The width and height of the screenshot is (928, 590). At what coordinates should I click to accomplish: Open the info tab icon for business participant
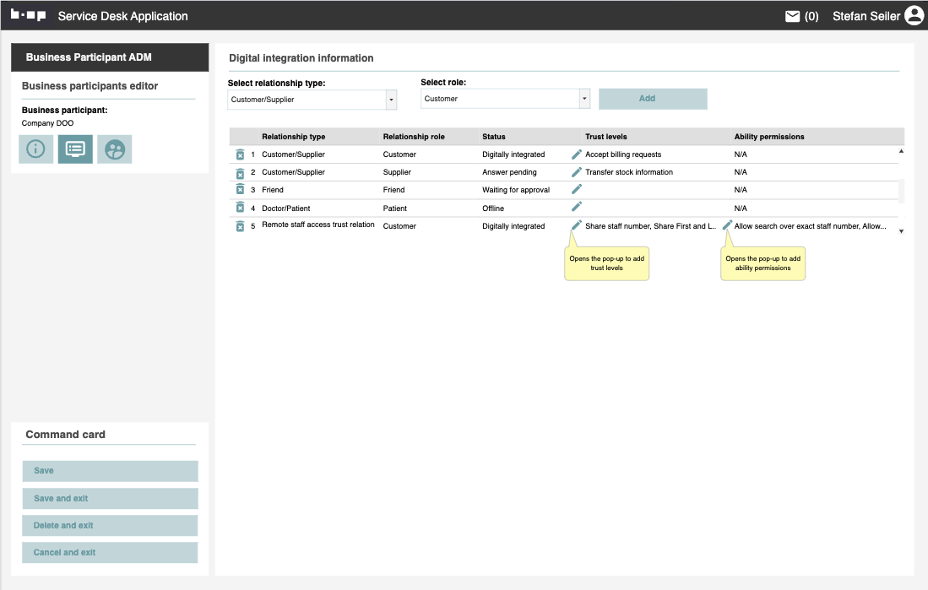coord(35,149)
